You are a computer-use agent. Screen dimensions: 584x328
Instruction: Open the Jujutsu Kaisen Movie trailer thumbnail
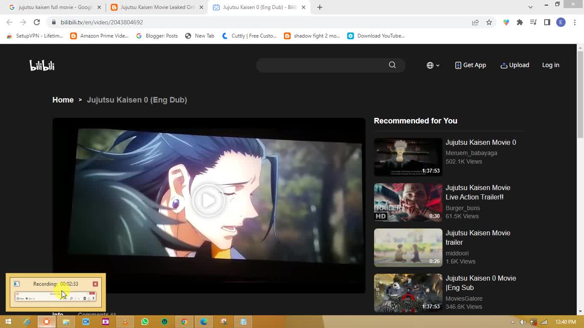coord(408,248)
